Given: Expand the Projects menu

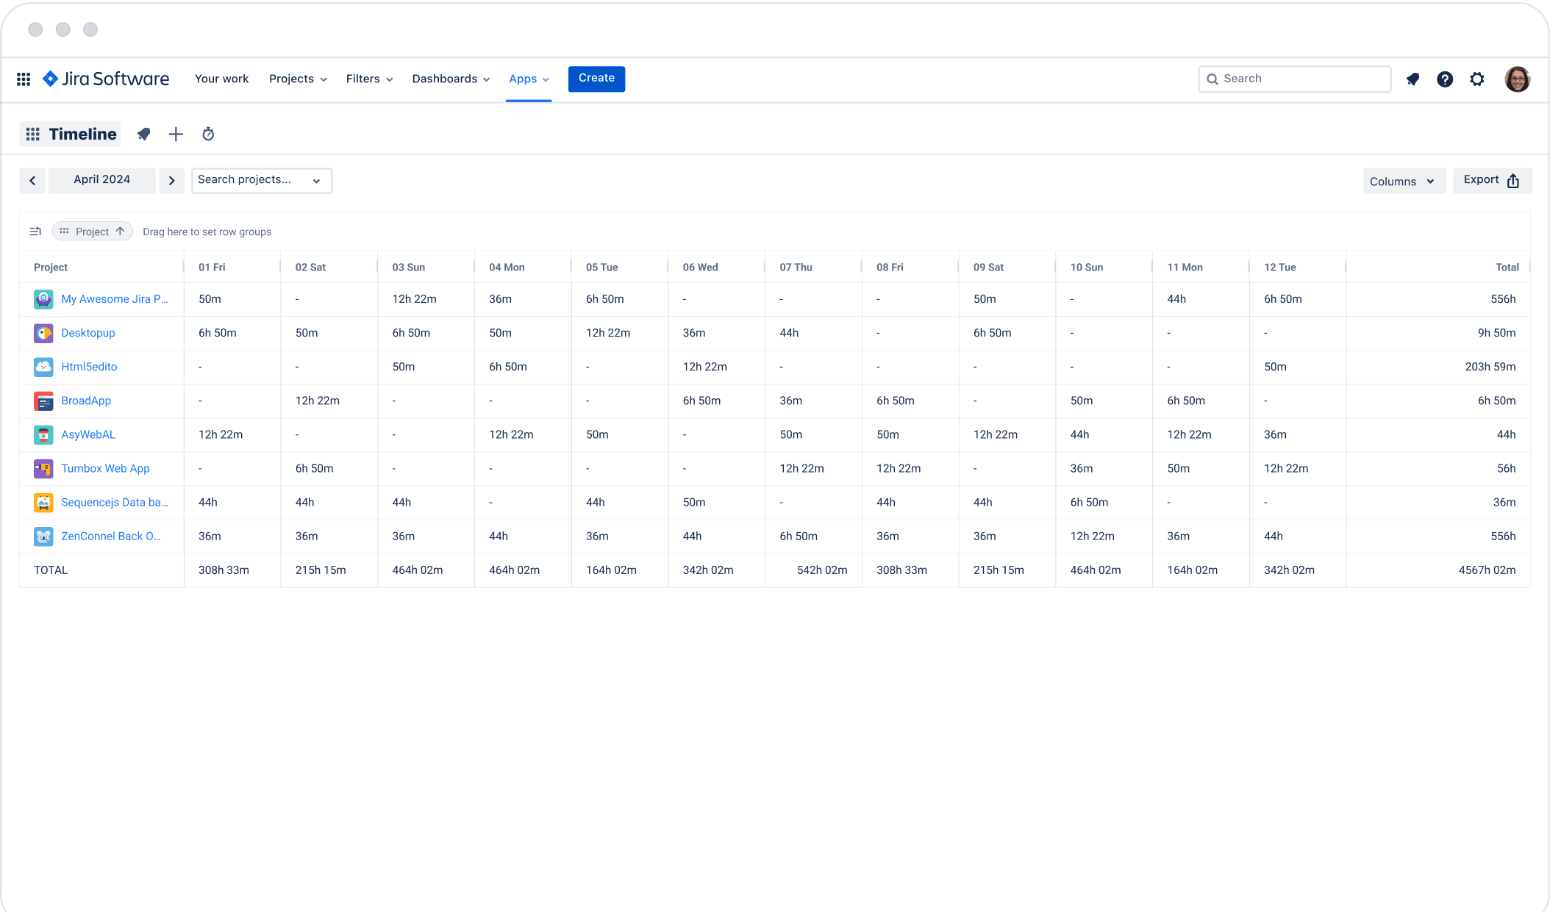Looking at the screenshot, I should (x=298, y=79).
